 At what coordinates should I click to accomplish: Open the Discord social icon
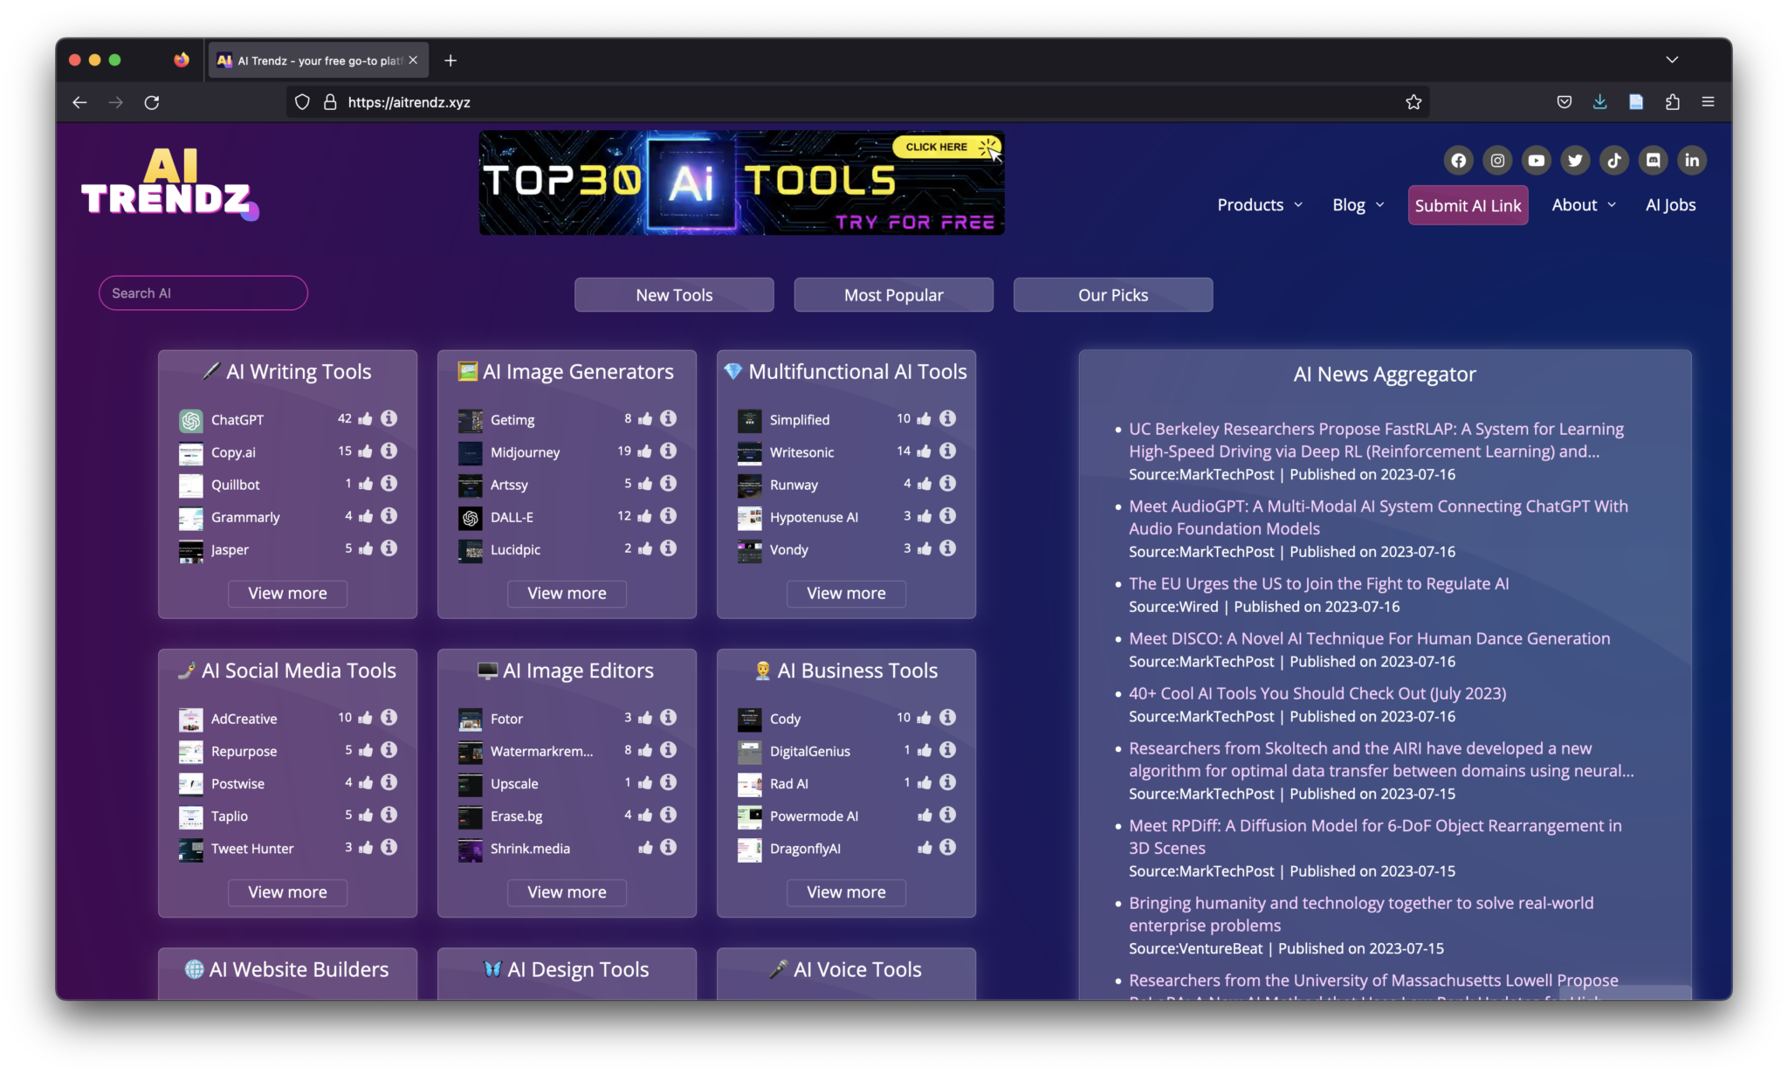(1654, 161)
